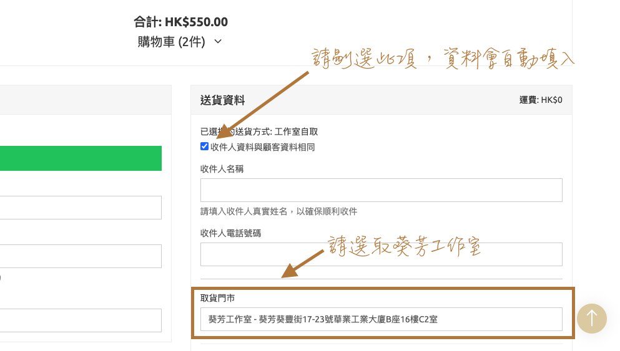This screenshot has width=620, height=351.
Task: Focus the 收件人名稱 input field
Action: [x=381, y=190]
